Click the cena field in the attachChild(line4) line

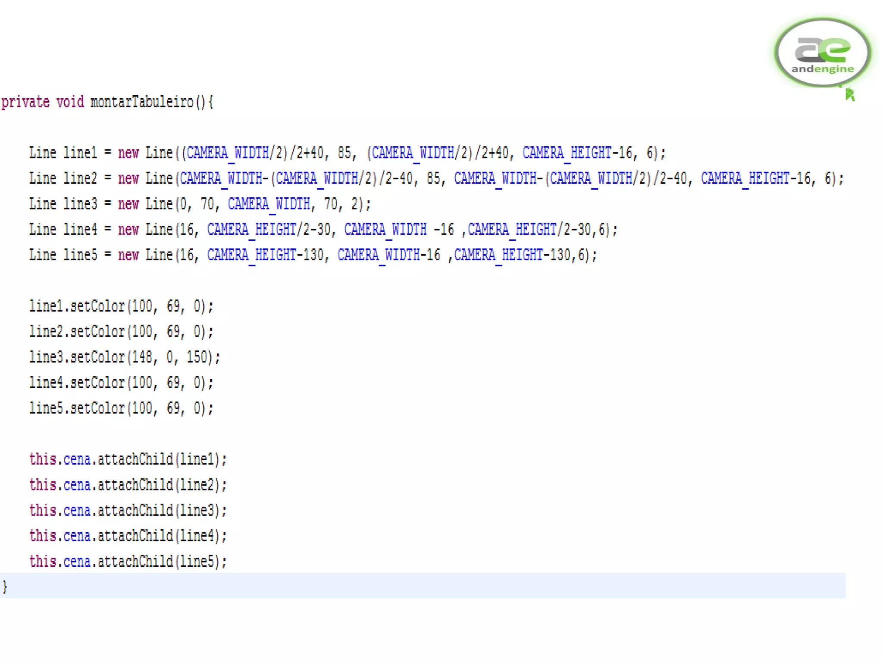77,536
